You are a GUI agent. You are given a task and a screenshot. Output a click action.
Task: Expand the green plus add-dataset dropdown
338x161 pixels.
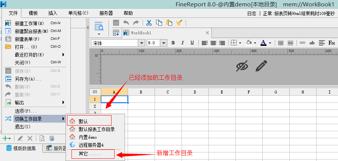click(x=10, y=139)
